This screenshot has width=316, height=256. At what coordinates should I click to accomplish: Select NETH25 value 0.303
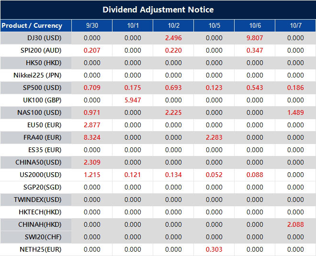point(214,250)
